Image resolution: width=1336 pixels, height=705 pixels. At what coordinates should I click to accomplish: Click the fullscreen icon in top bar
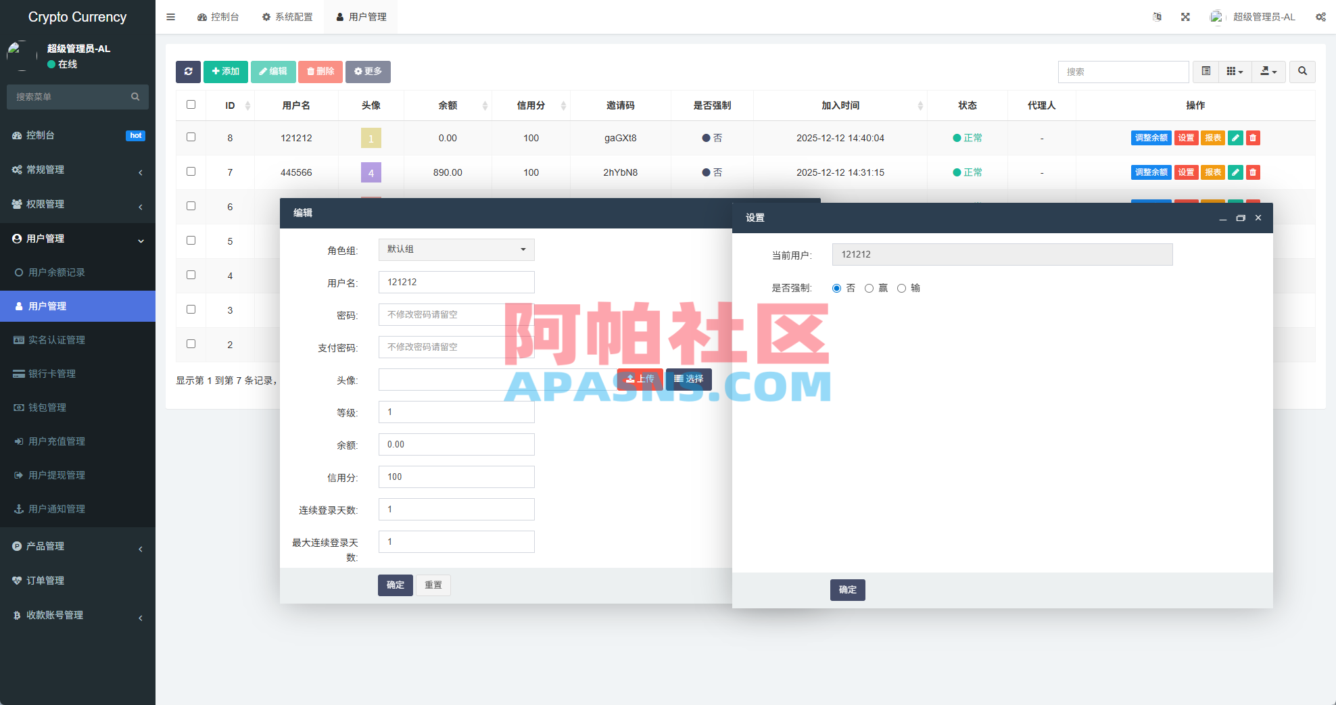pos(1185,17)
